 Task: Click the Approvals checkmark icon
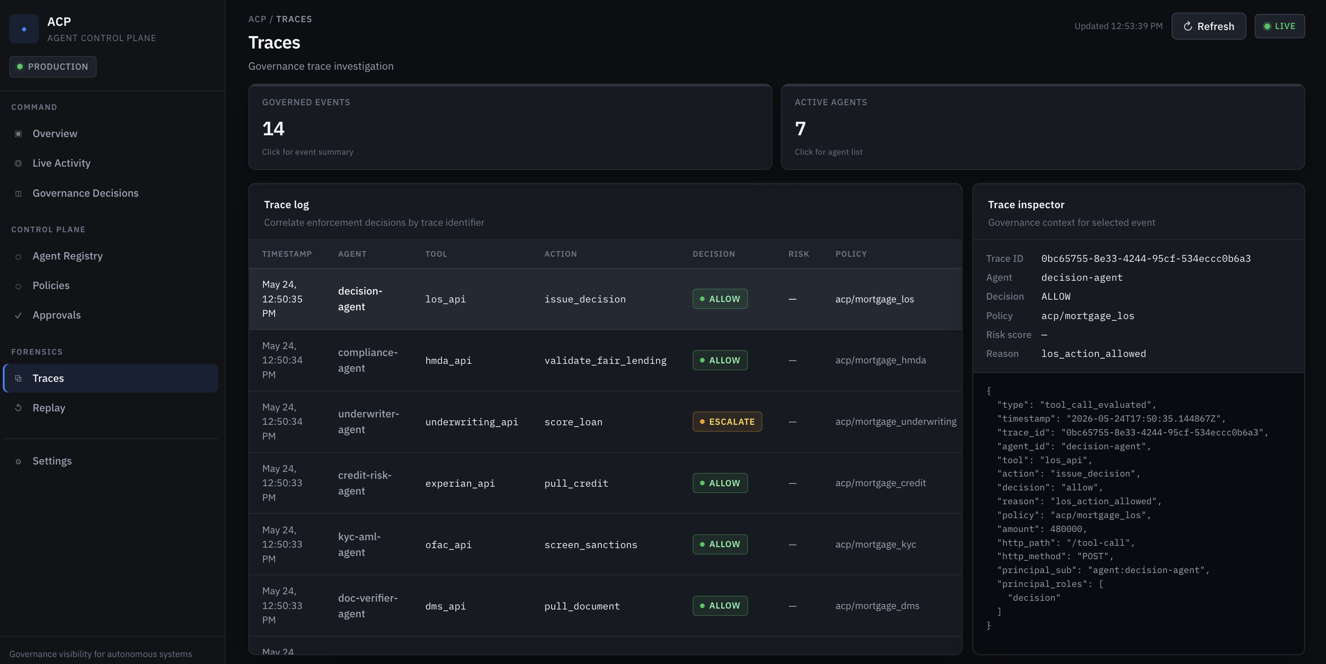tap(18, 315)
